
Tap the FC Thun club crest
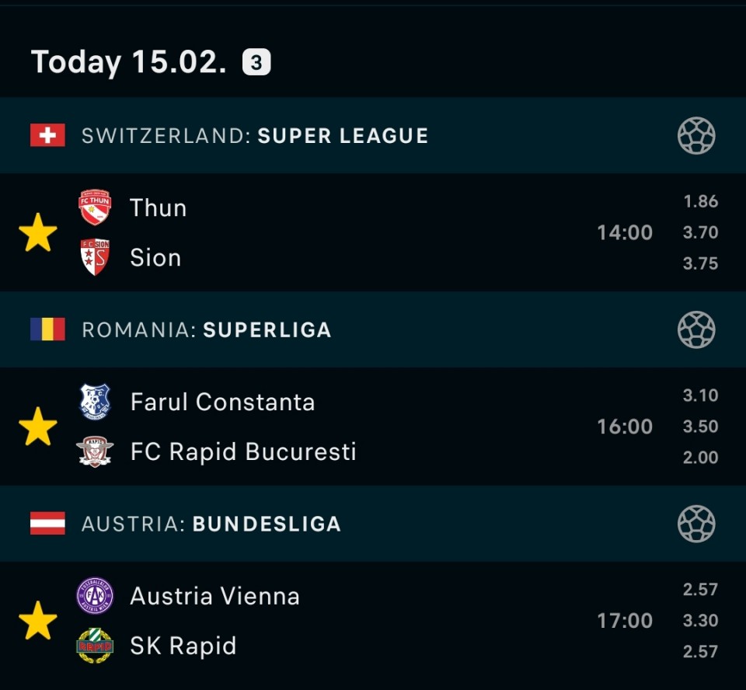pyautogui.click(x=95, y=207)
